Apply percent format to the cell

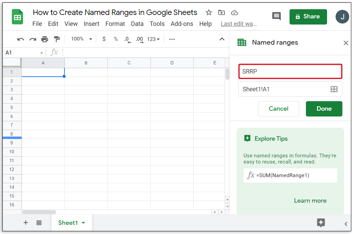116,39
